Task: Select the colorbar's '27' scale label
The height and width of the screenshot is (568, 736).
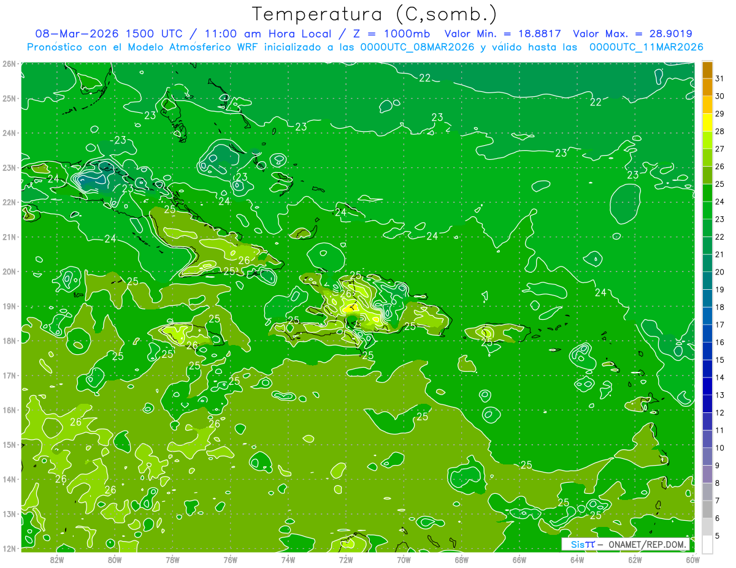Action: 719,148
